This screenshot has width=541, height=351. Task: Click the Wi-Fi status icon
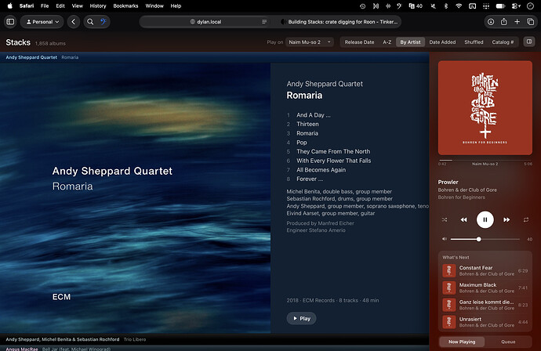pos(459,5)
